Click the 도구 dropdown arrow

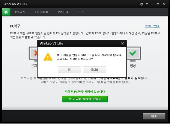86,12
